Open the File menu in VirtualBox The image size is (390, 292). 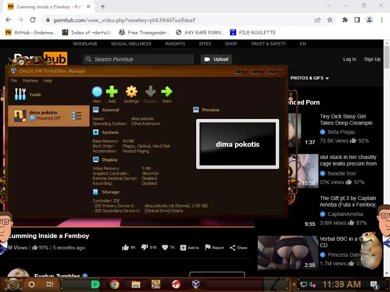click(x=14, y=81)
